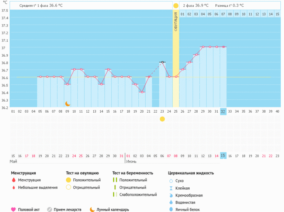The height and width of the screenshot is (212, 284).
Task: Click the Май month label
Action: pyautogui.click(x=13, y=162)
